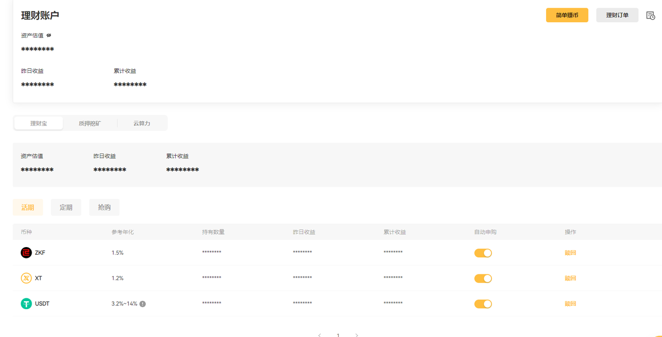Open the 质押挖矿 tab
Viewport: 662px width, 337px height.
click(x=90, y=123)
